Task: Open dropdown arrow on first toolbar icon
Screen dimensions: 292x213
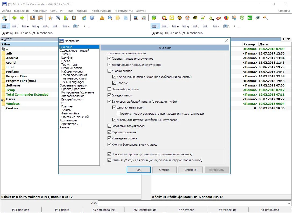Action: point(6,20)
